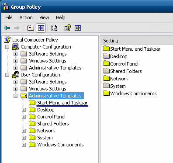Click the rightmost toolbar pane icon
173x163 pixels.
tap(78, 28)
